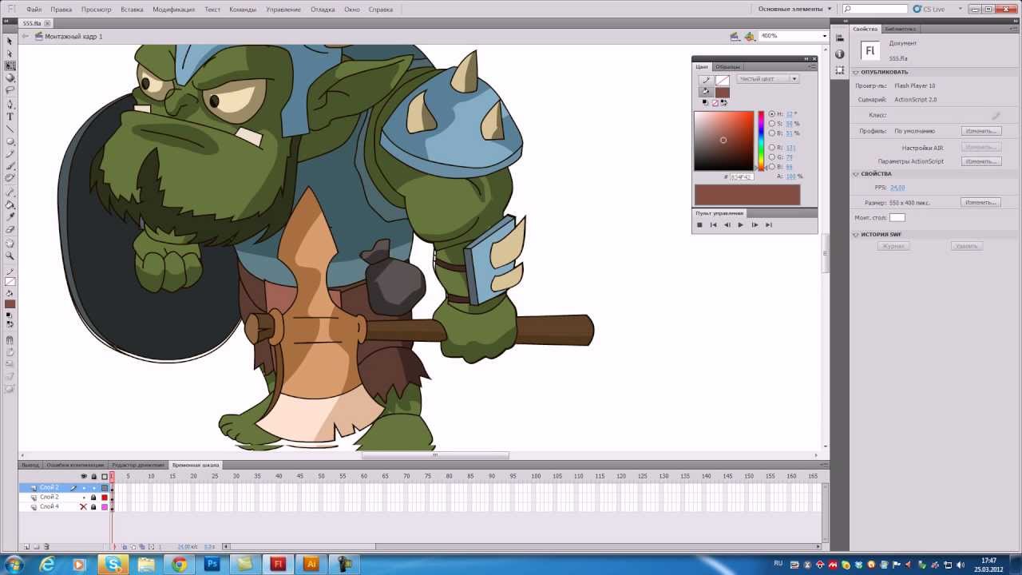The image size is (1022, 575).
Task: Switch to the Редактор движения tab
Action: coord(138,465)
